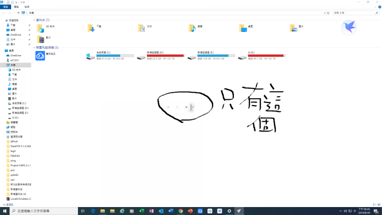
Task: Open the 電腦 ribbon tab
Action: coord(16,7)
